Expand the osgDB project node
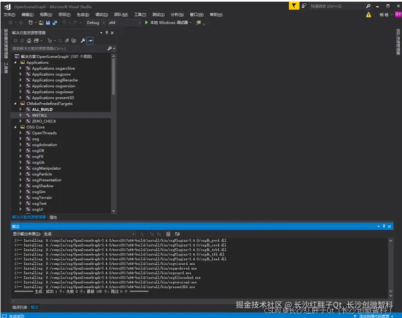Screen dimensions: 402x318 coord(20,150)
